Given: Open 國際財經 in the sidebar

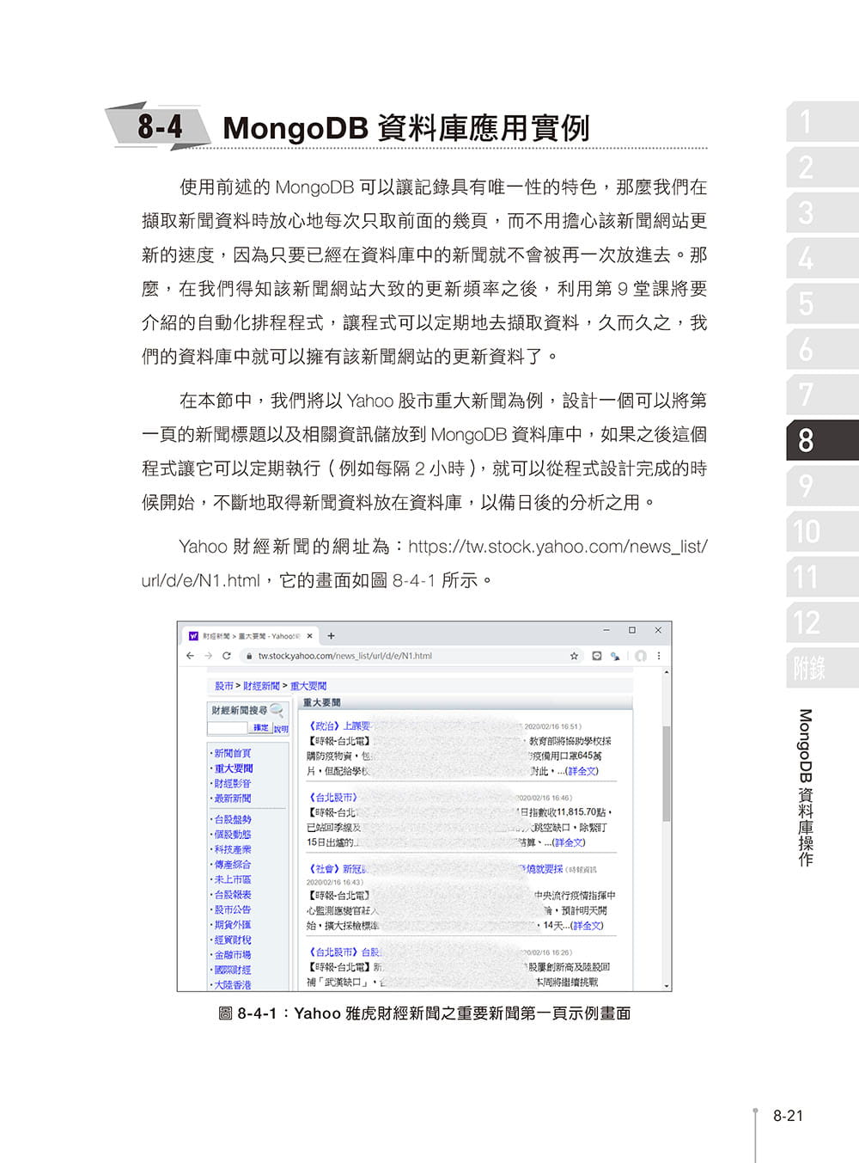Looking at the screenshot, I should coord(233,970).
